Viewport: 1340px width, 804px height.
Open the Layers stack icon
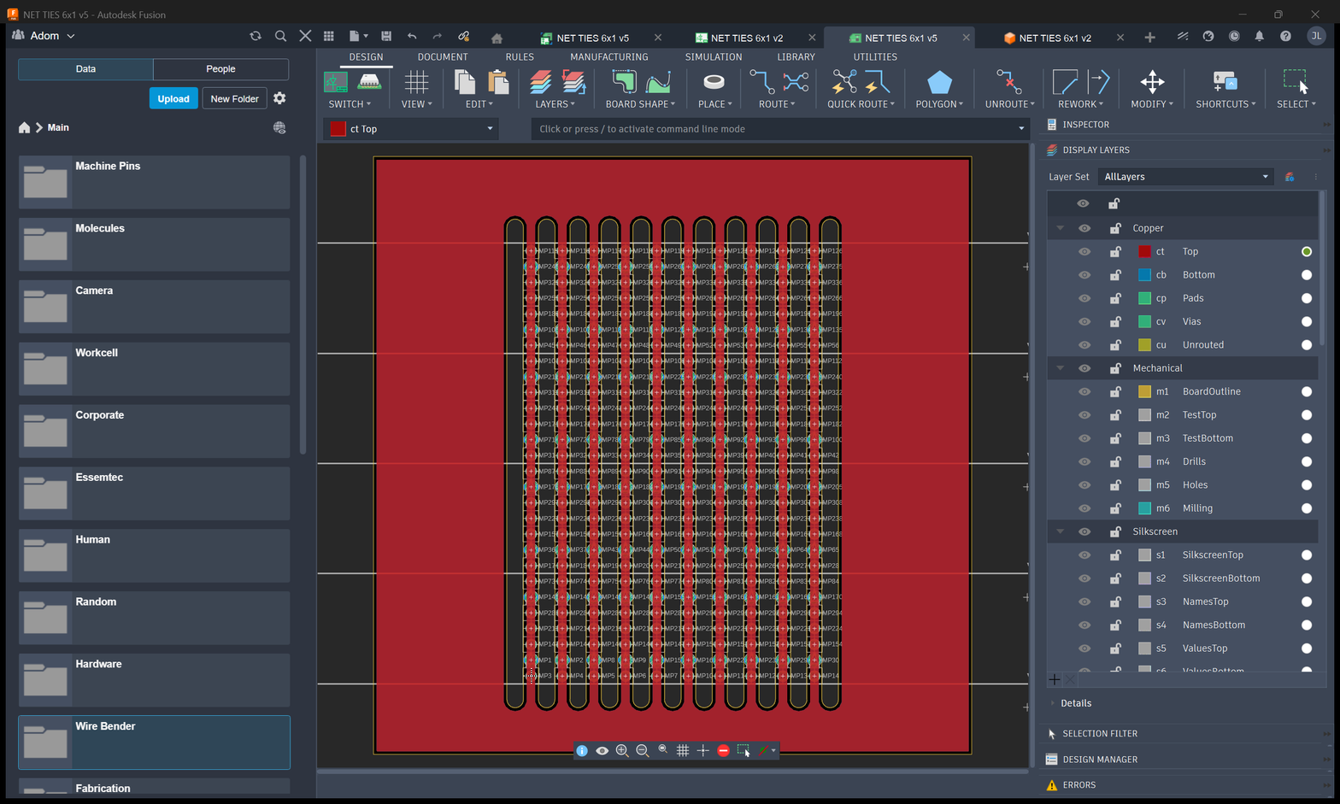[x=540, y=82]
